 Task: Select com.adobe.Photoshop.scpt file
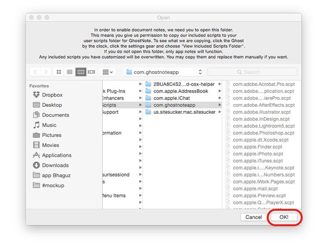pyautogui.click(x=260, y=133)
